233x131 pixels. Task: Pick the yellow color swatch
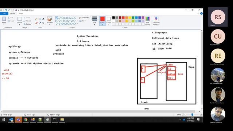130,18
